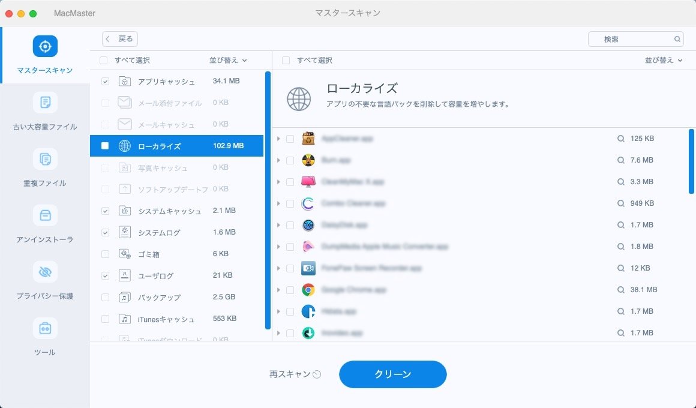Expand the 125 KB app row

pyautogui.click(x=278, y=139)
